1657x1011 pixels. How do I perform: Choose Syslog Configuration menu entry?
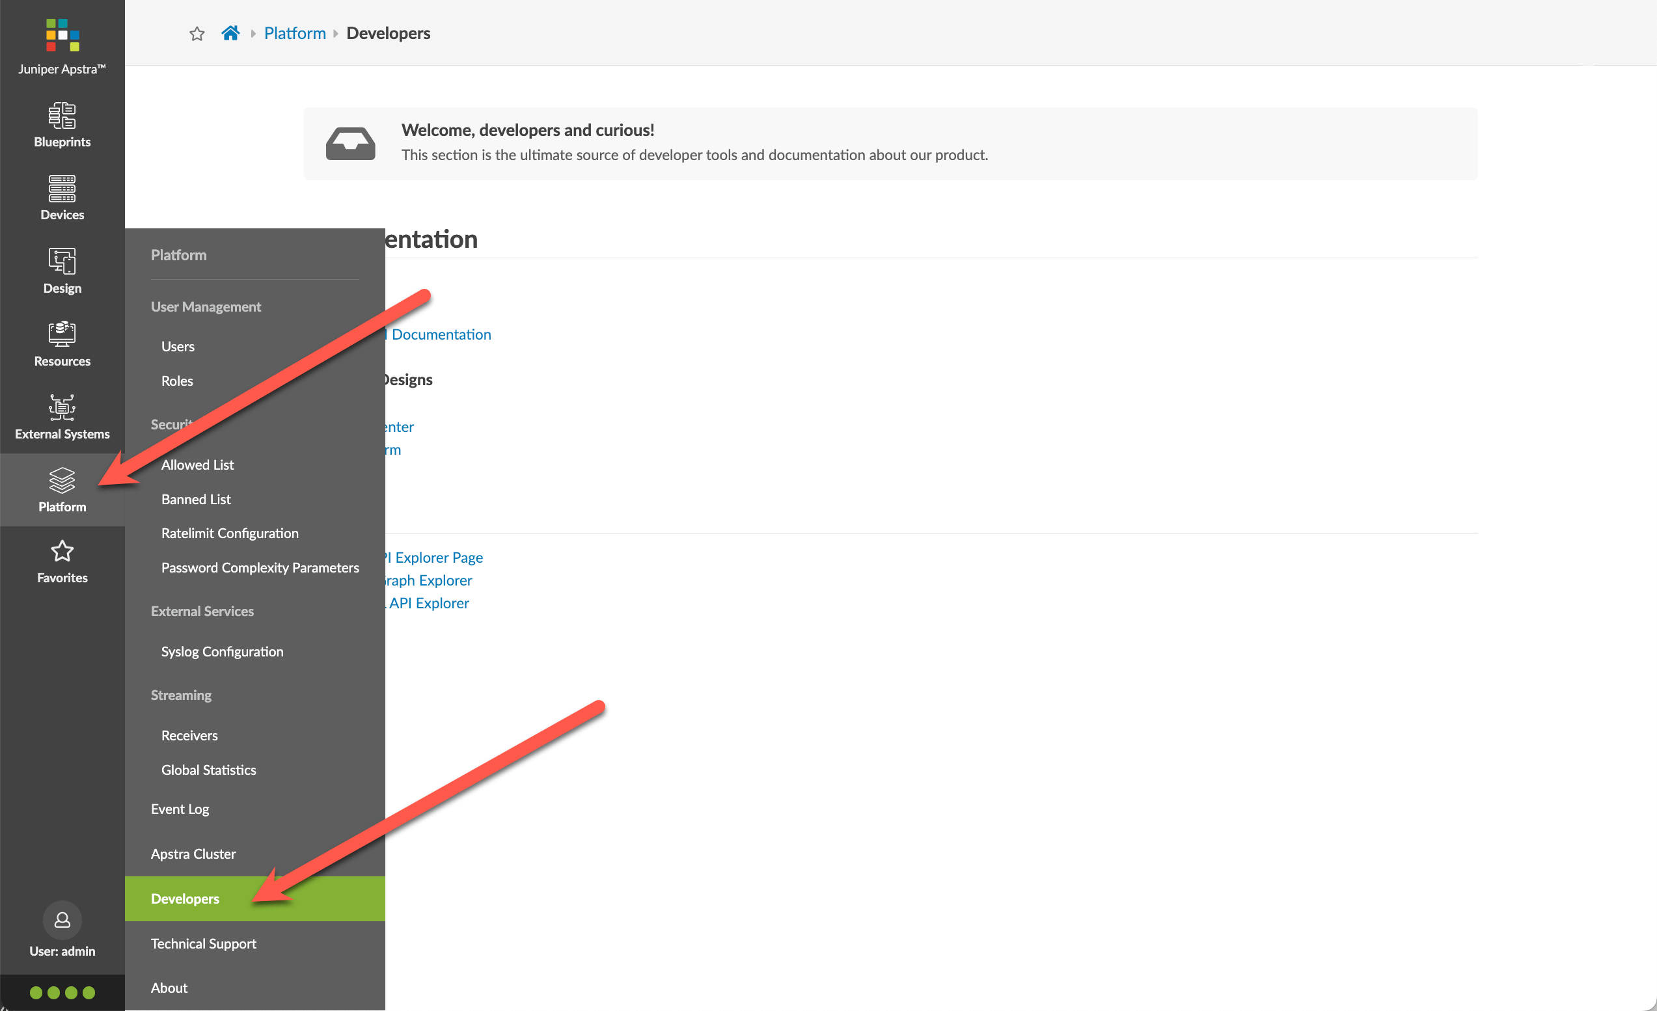pos(223,651)
